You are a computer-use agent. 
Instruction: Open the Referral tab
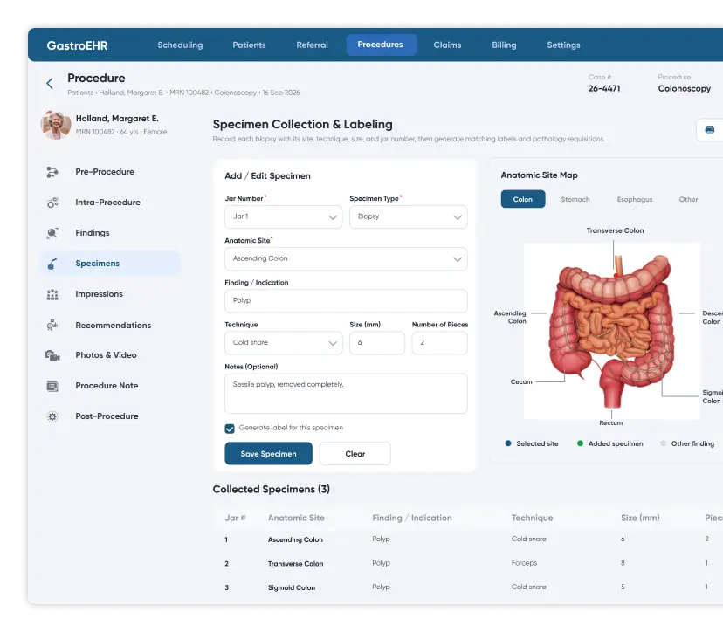click(x=312, y=45)
